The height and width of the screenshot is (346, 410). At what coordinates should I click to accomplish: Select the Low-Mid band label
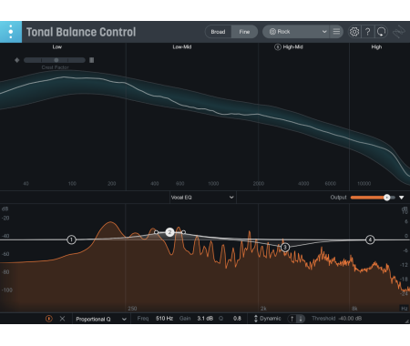click(x=182, y=46)
